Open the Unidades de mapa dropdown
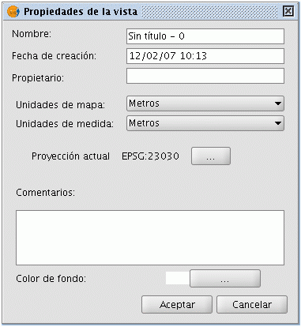 (x=205, y=103)
